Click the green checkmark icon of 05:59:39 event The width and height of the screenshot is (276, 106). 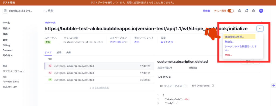point(50,80)
